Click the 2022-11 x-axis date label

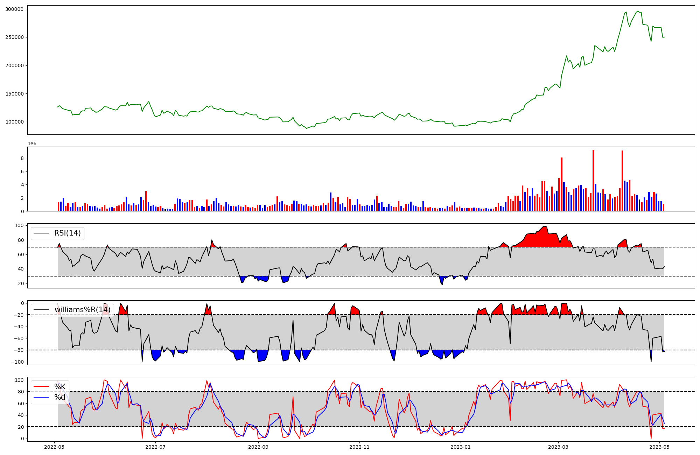pos(359,447)
